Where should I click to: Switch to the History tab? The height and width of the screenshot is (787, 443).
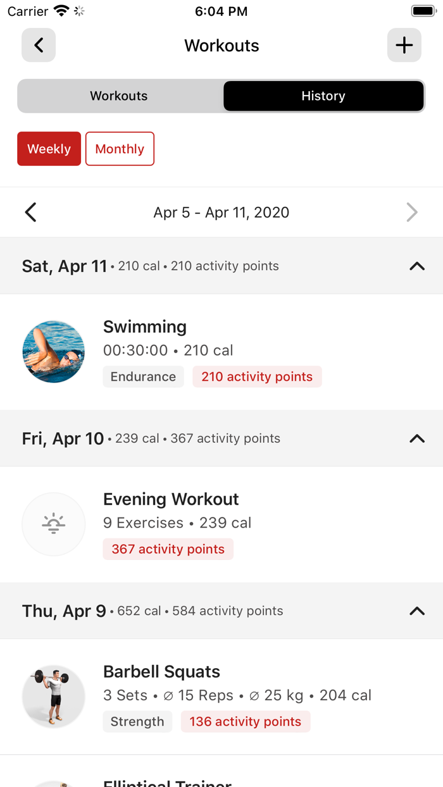point(323,96)
